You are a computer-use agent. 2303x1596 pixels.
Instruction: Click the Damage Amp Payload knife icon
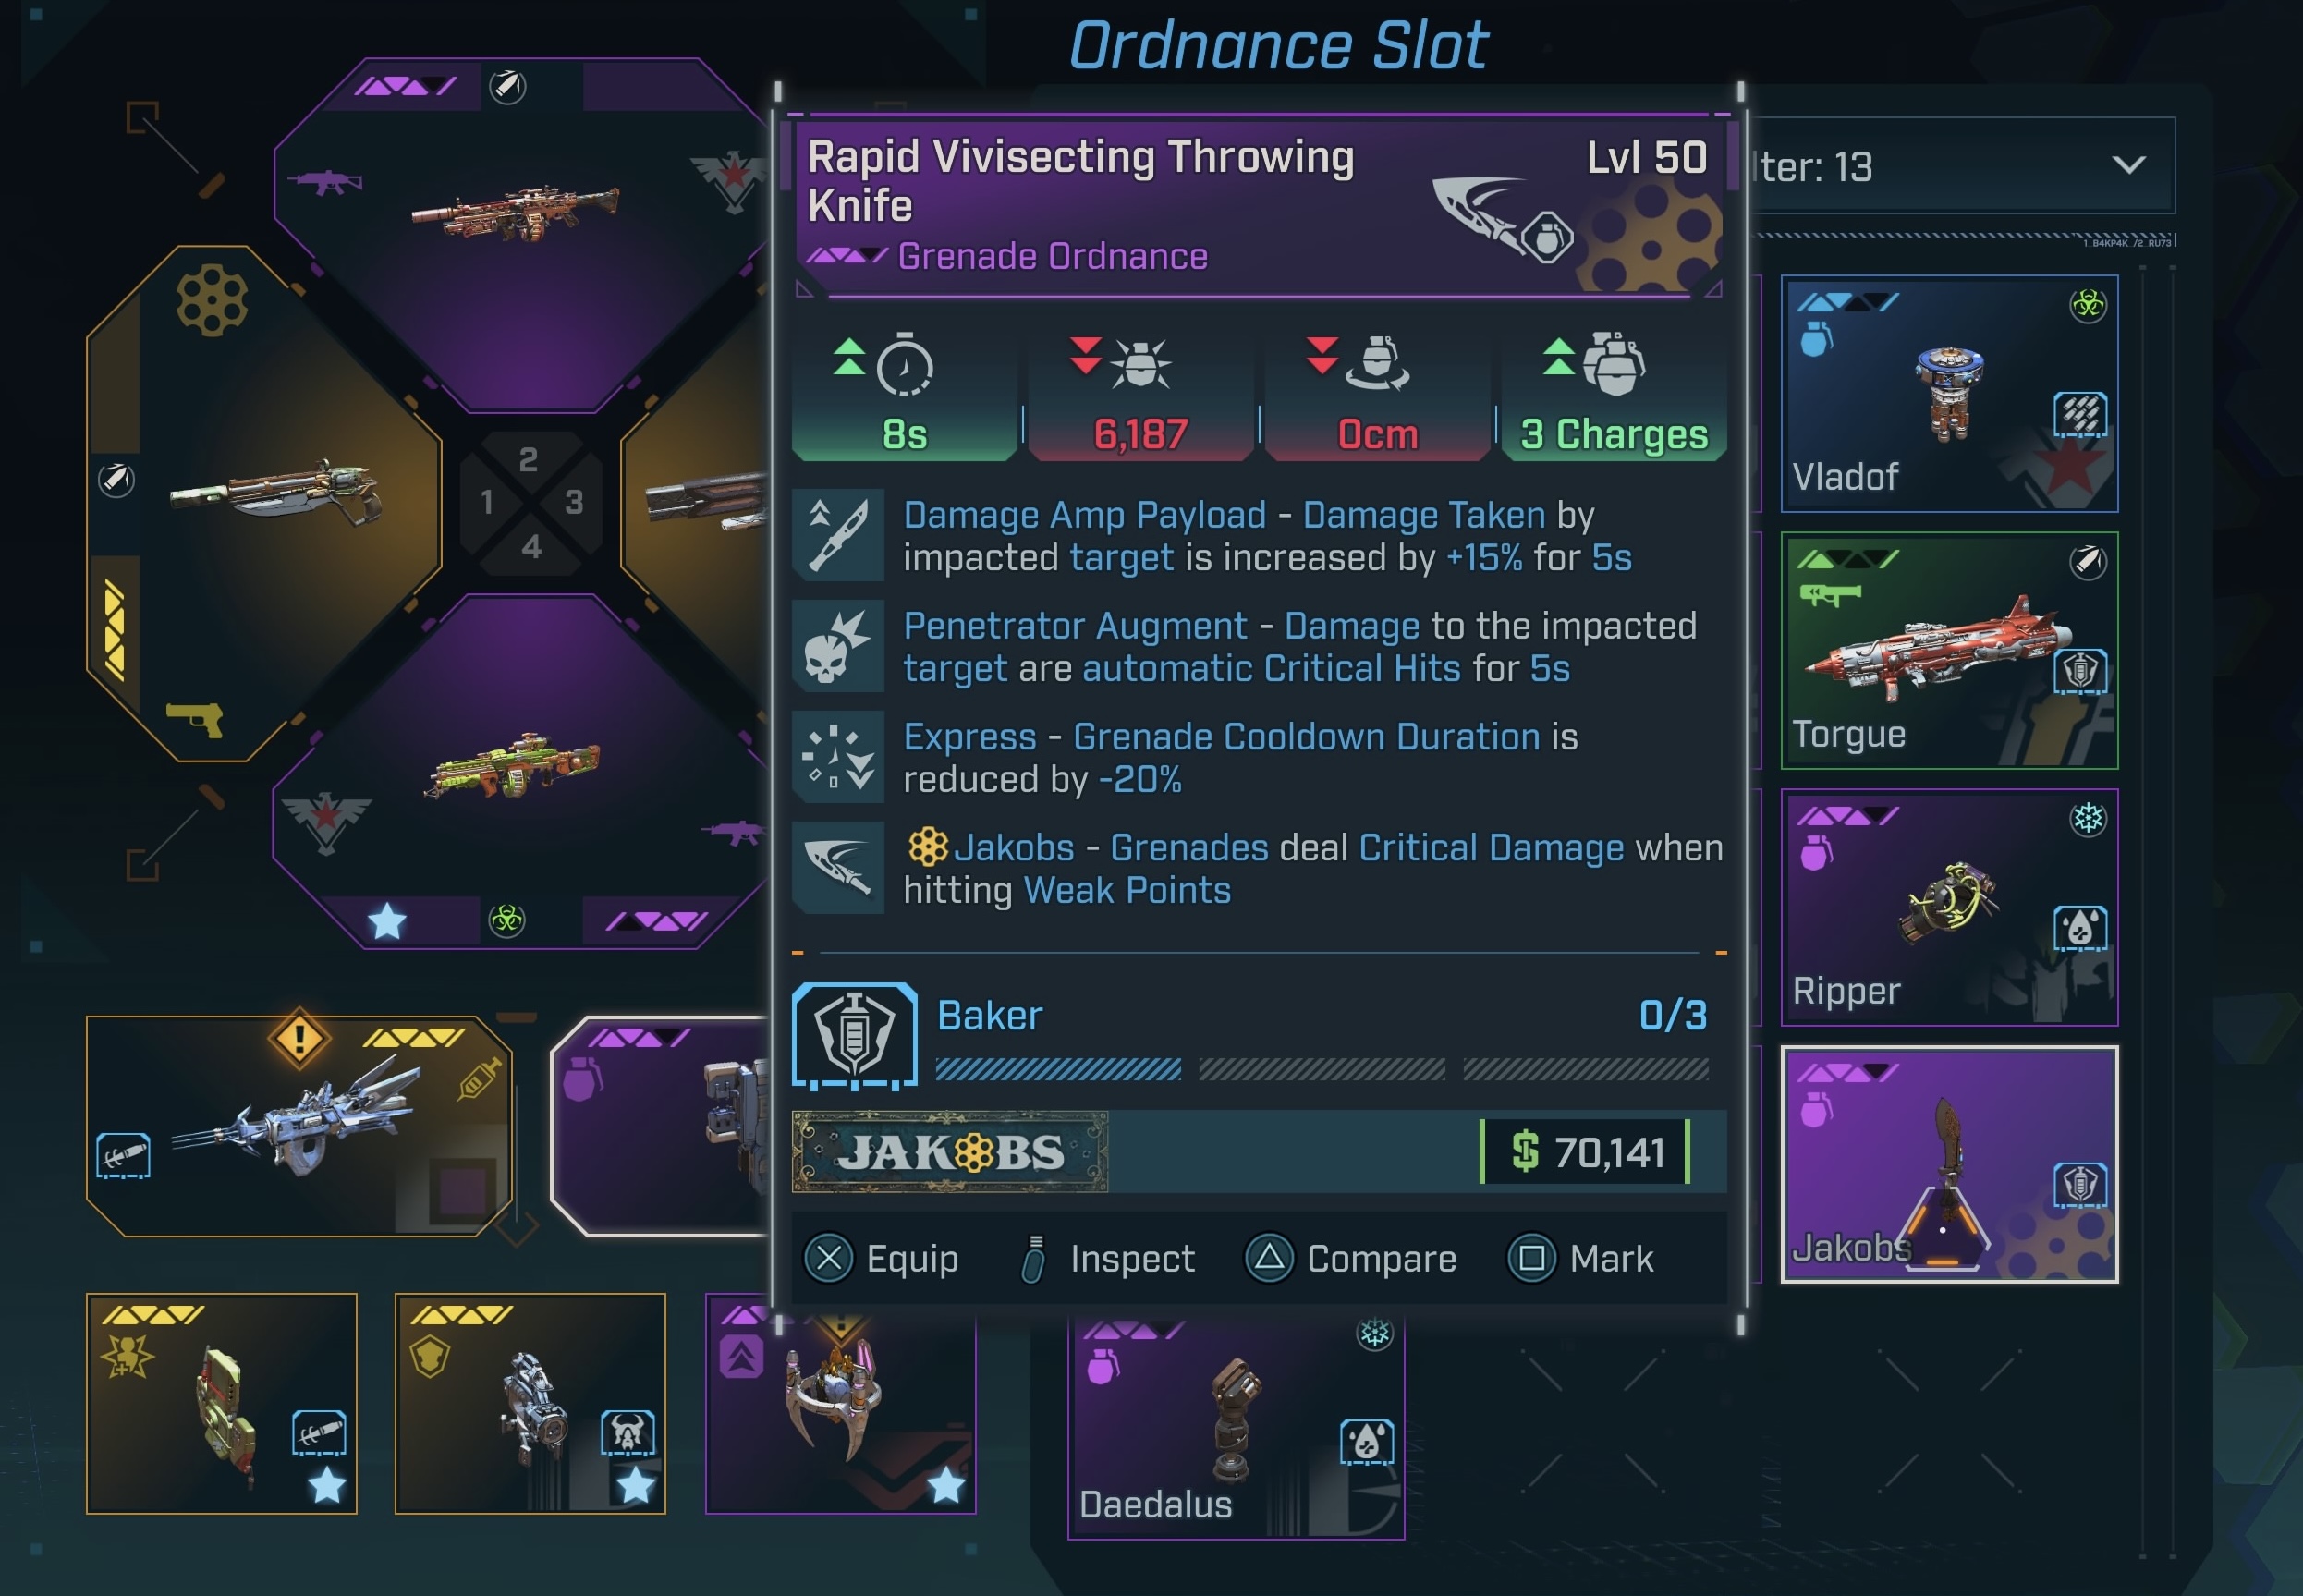click(x=838, y=535)
